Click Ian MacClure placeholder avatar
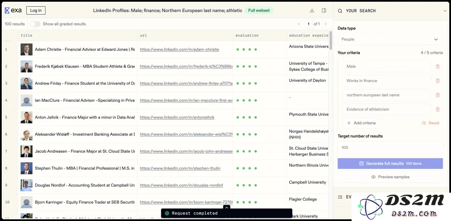Image resolution: width=451 pixels, height=221 pixels. 26,100
